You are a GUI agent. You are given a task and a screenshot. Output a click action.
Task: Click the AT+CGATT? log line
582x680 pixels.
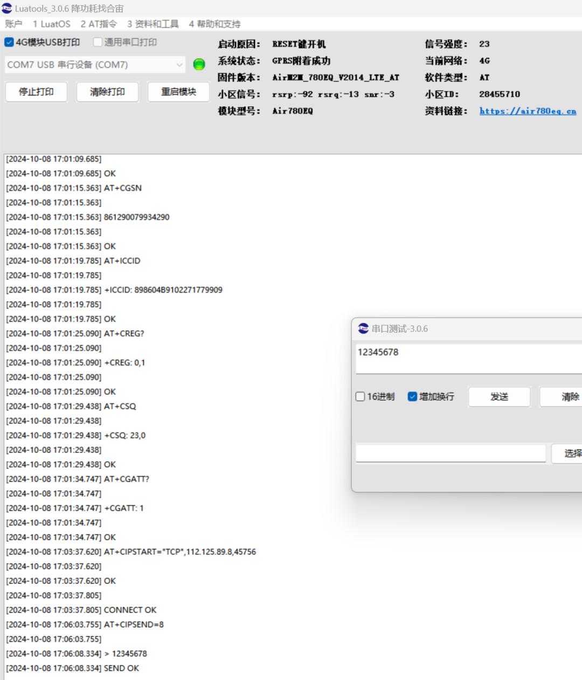pos(78,479)
